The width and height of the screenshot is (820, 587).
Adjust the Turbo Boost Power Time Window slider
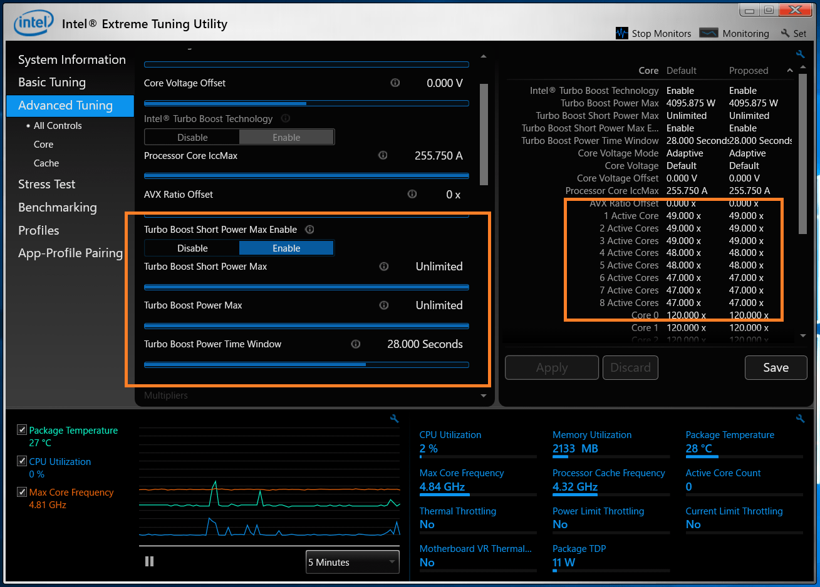pyautogui.click(x=366, y=364)
